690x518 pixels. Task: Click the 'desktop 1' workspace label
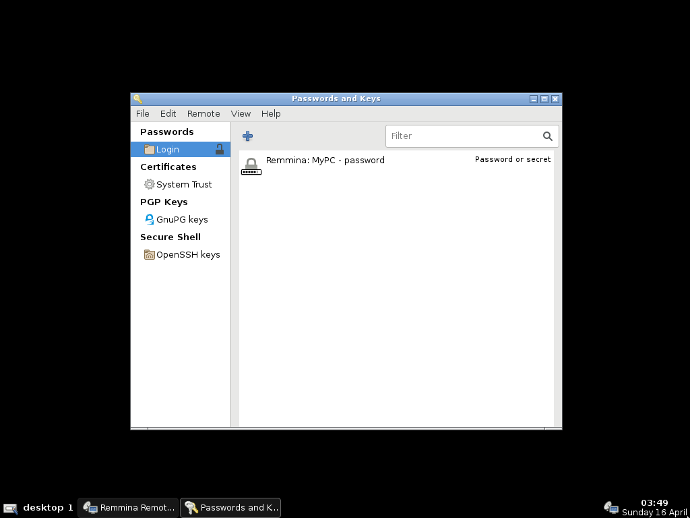pos(48,507)
